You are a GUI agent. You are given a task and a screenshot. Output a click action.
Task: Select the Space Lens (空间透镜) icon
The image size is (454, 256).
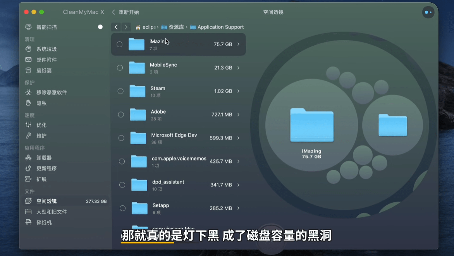click(28, 201)
